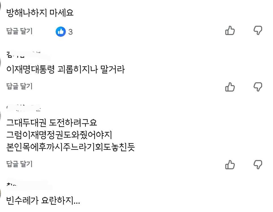Click 답글 달기 below "이재명대통령 괴롭히지나 말거라"
Screen dimensions: 273x212
(x=19, y=86)
